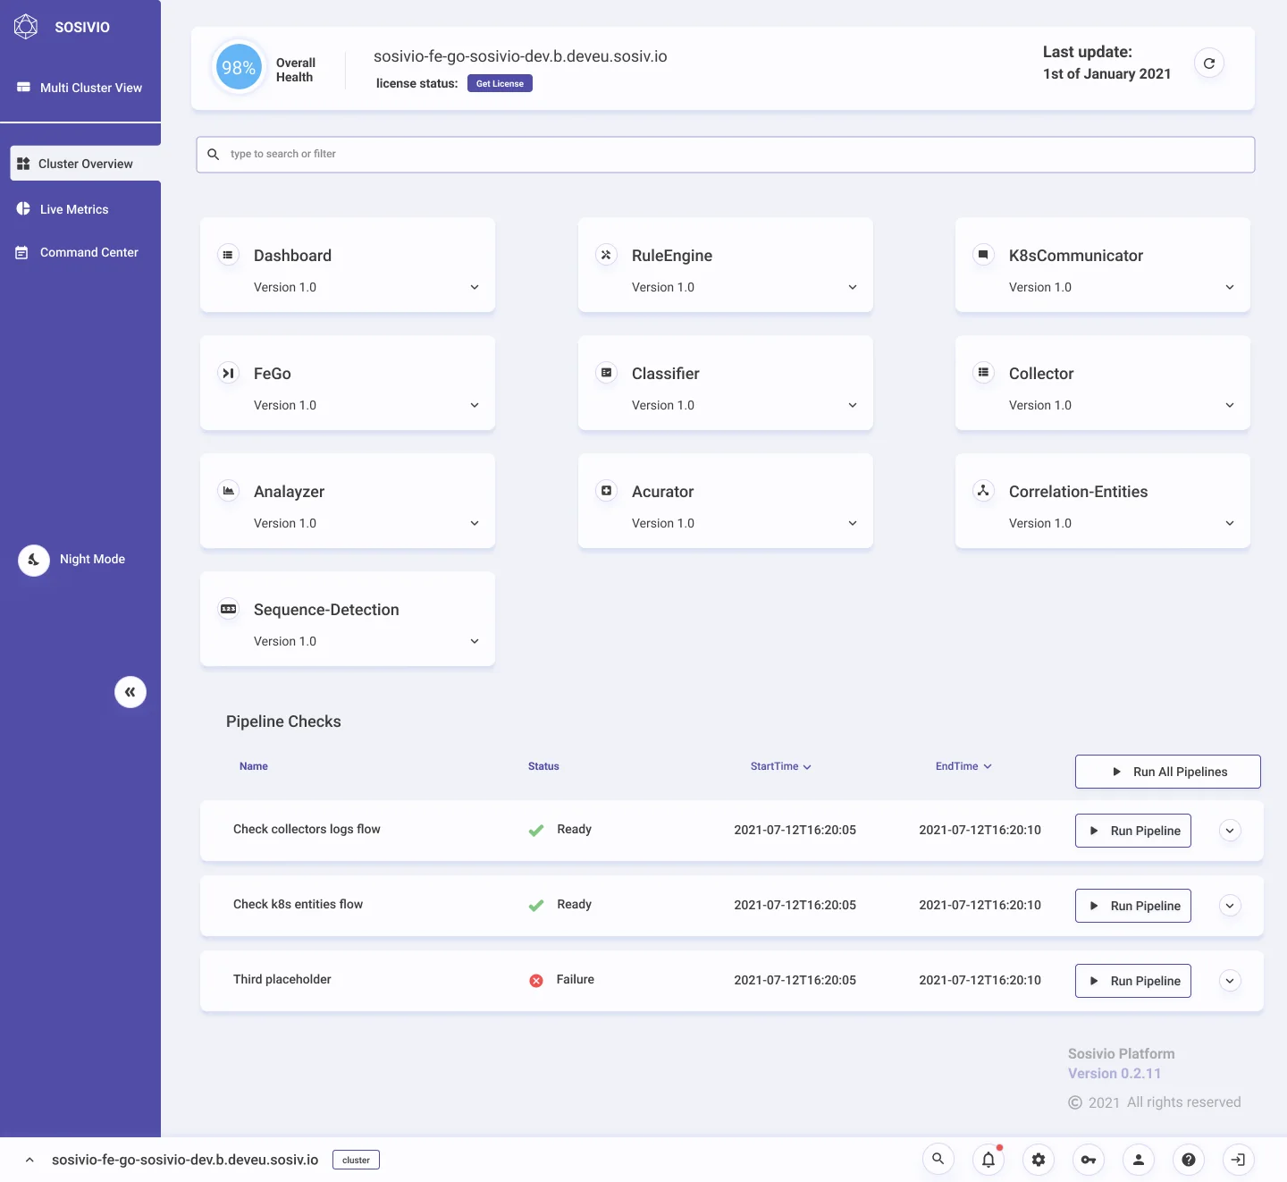Expand the Third placeholder pipeline row
The height and width of the screenshot is (1182, 1287).
pyautogui.click(x=1230, y=981)
